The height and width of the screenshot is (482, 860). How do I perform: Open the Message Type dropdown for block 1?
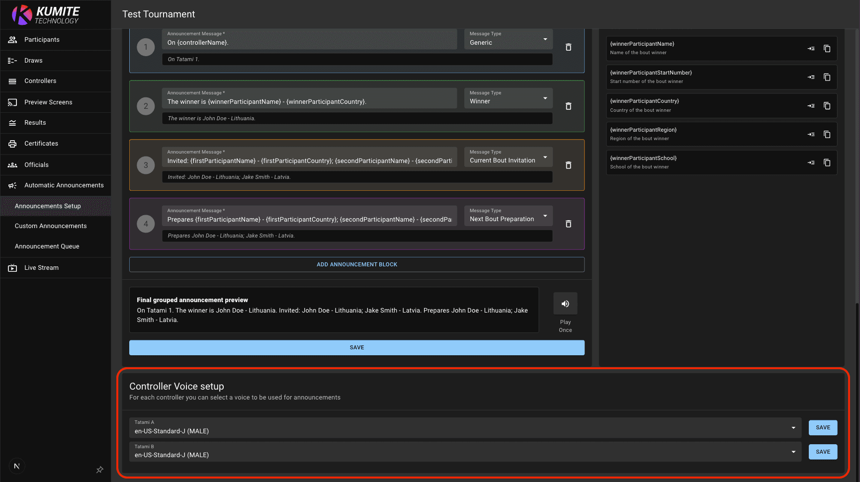(x=545, y=39)
